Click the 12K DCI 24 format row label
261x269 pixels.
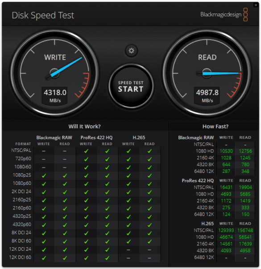click(20, 249)
